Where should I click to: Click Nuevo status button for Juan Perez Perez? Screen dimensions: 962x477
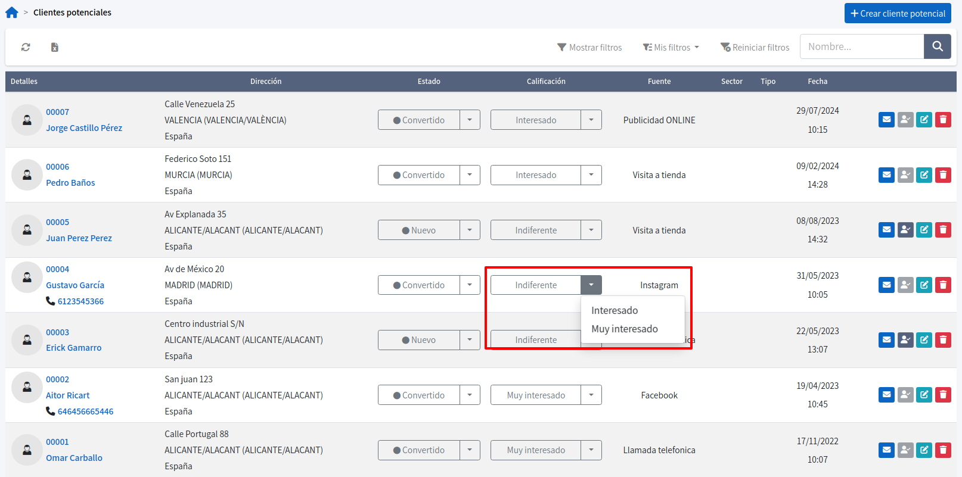(x=419, y=230)
